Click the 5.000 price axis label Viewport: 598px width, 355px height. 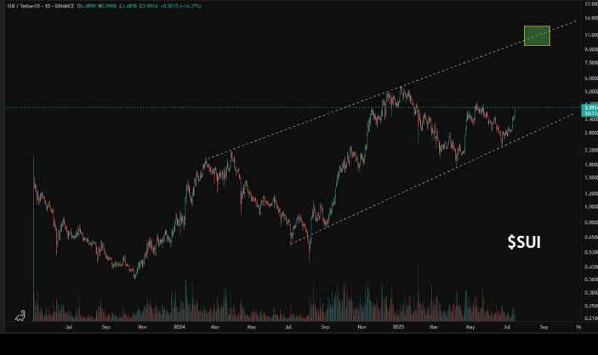590,92
